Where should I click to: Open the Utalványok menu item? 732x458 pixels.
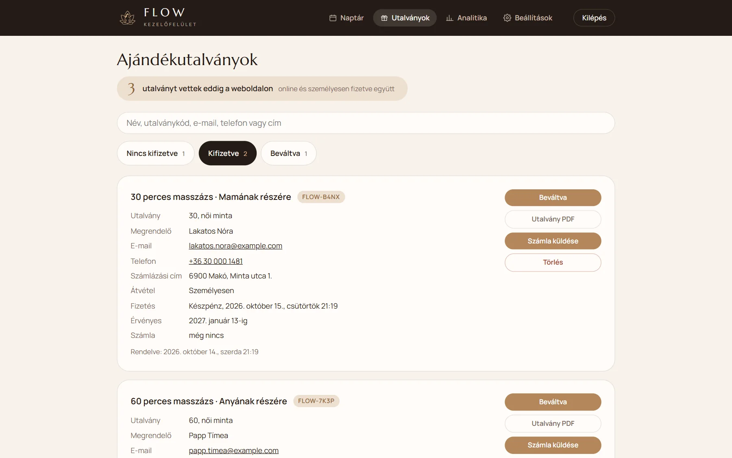pos(405,18)
